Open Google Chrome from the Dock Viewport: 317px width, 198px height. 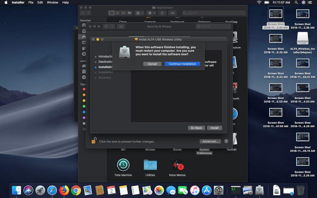pyautogui.click(x=76, y=190)
